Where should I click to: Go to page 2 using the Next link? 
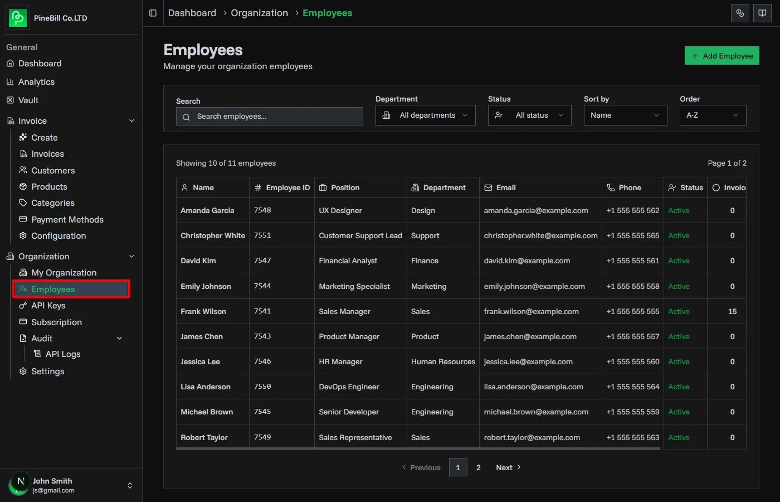pyautogui.click(x=504, y=467)
